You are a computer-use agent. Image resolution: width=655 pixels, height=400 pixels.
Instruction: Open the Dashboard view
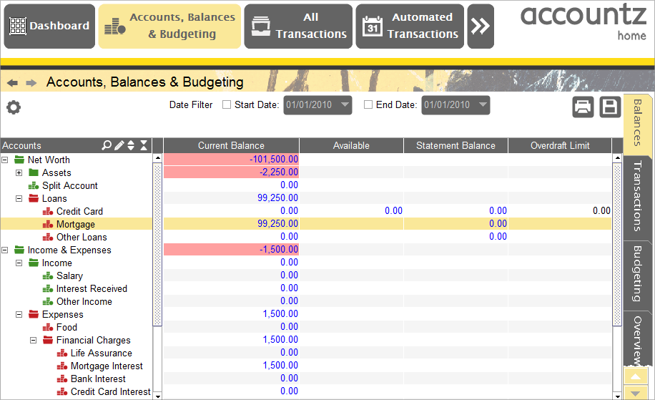[49, 26]
